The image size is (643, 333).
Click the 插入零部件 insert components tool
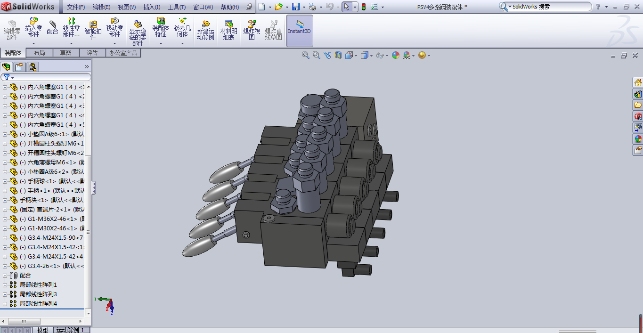pyautogui.click(x=33, y=27)
